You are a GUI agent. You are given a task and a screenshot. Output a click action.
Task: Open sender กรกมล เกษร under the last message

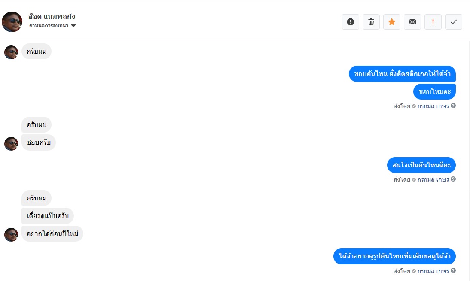[433, 271]
